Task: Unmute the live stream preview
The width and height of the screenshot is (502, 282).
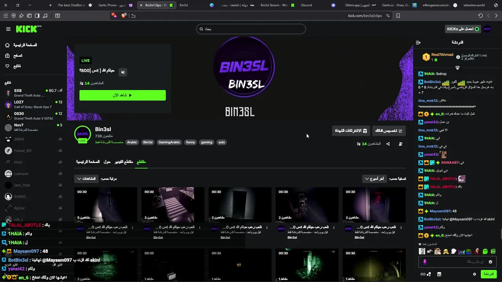Action: [123, 72]
